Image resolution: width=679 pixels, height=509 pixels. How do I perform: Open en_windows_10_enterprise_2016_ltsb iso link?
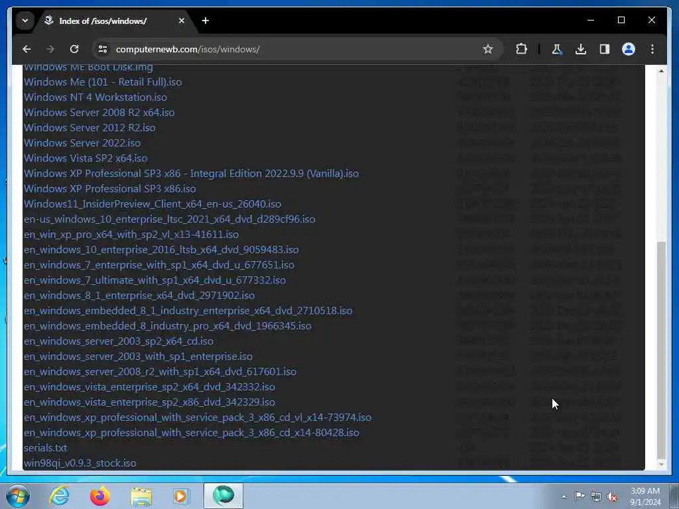(161, 250)
